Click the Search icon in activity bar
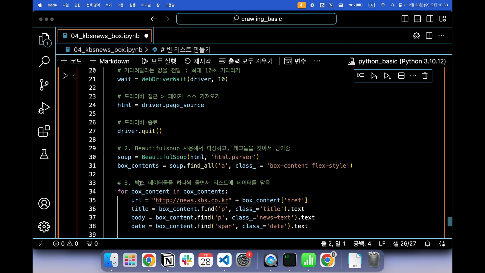The height and width of the screenshot is (273, 485). tap(44, 61)
